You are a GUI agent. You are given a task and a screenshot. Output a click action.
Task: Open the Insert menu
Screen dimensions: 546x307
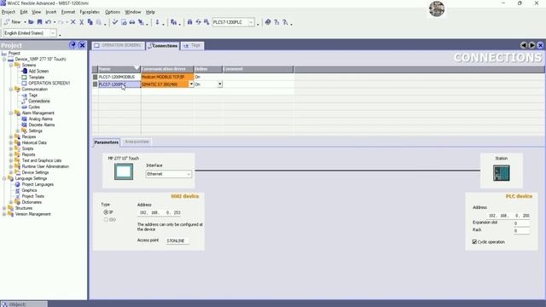(x=51, y=12)
